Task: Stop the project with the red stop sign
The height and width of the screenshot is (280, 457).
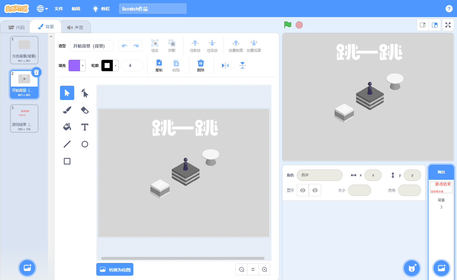Action: pyautogui.click(x=299, y=25)
